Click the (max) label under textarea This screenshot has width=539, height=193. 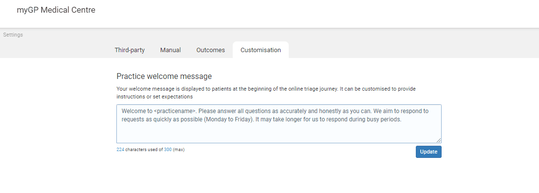(179, 150)
